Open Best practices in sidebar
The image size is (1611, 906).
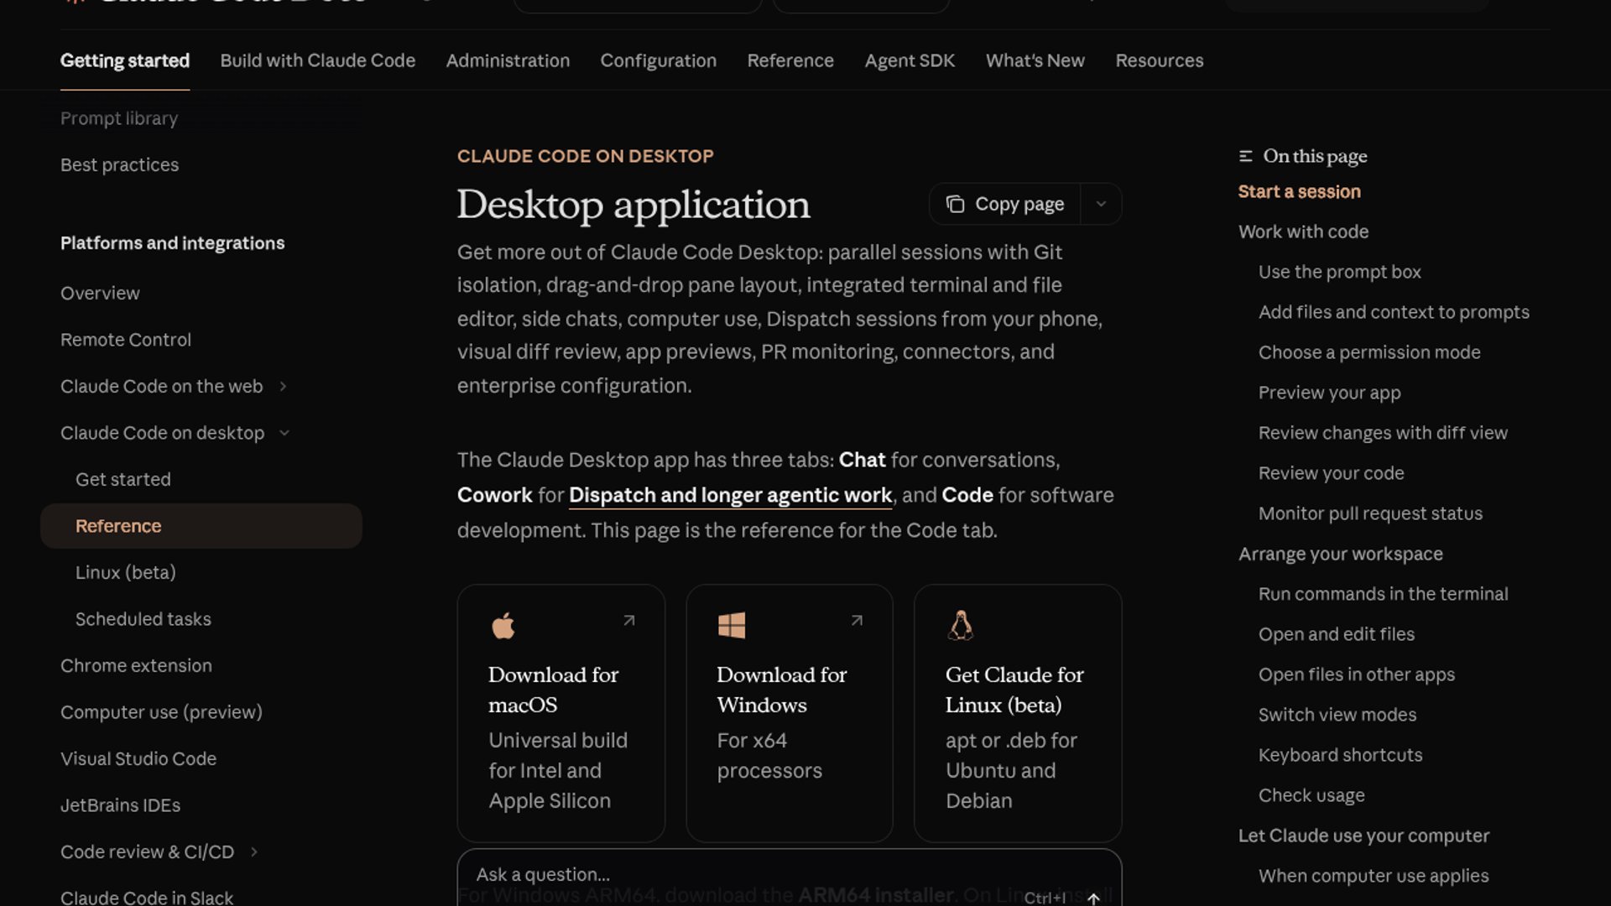(x=119, y=165)
